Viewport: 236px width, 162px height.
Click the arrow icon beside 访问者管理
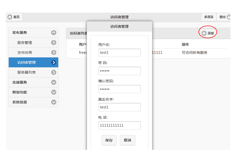coord(53,62)
